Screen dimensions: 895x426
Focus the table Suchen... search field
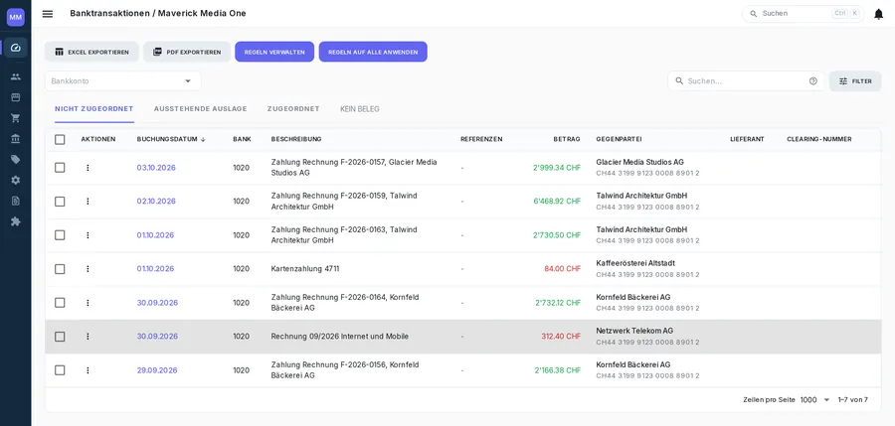pyautogui.click(x=746, y=81)
